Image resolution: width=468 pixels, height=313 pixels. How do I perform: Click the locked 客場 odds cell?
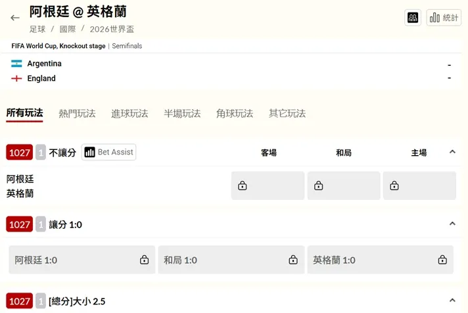pyautogui.click(x=268, y=185)
